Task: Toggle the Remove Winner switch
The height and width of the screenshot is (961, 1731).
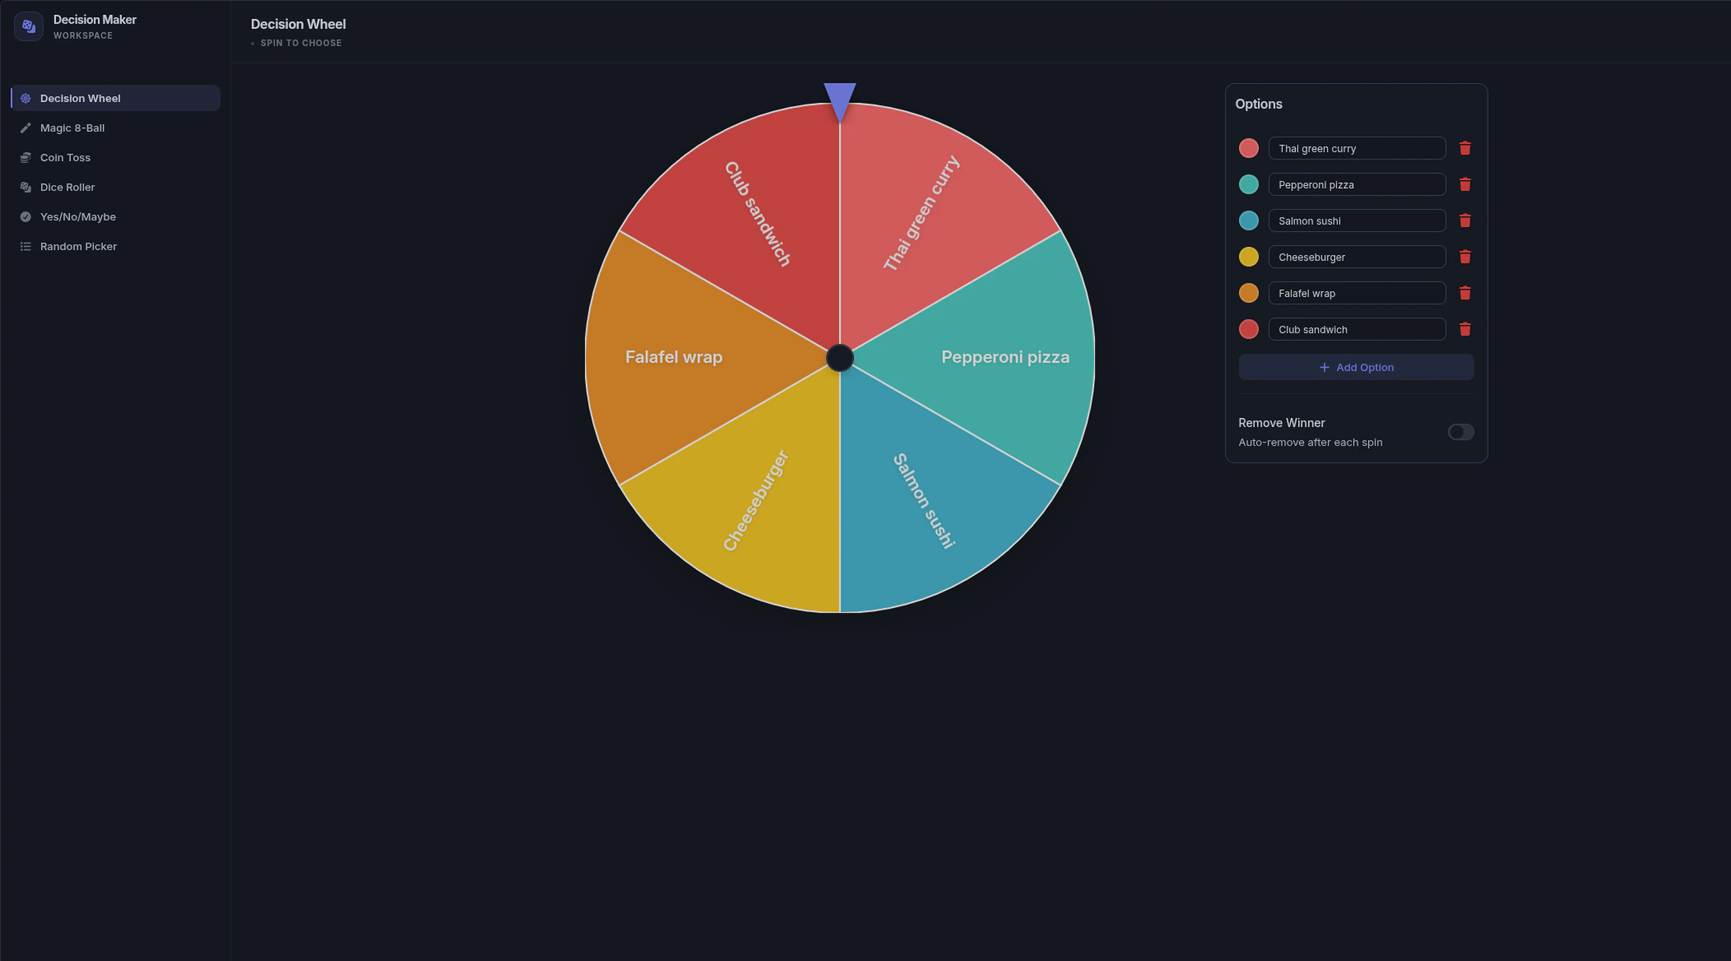Action: (x=1461, y=432)
